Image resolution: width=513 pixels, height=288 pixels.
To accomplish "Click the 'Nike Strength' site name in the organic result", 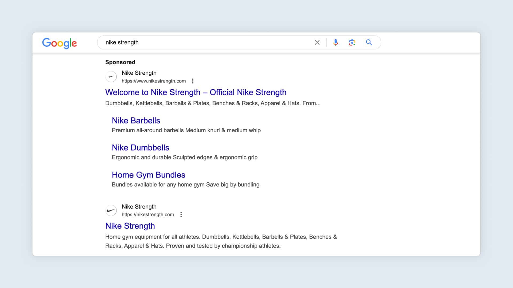I will coord(139,207).
